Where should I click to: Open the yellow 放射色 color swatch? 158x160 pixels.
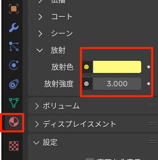tap(117, 67)
